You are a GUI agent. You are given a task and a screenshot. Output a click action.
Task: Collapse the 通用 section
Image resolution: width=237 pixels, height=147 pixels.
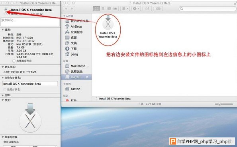[x=2, y=30]
